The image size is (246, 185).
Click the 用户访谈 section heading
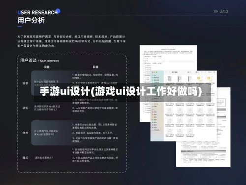28,60
